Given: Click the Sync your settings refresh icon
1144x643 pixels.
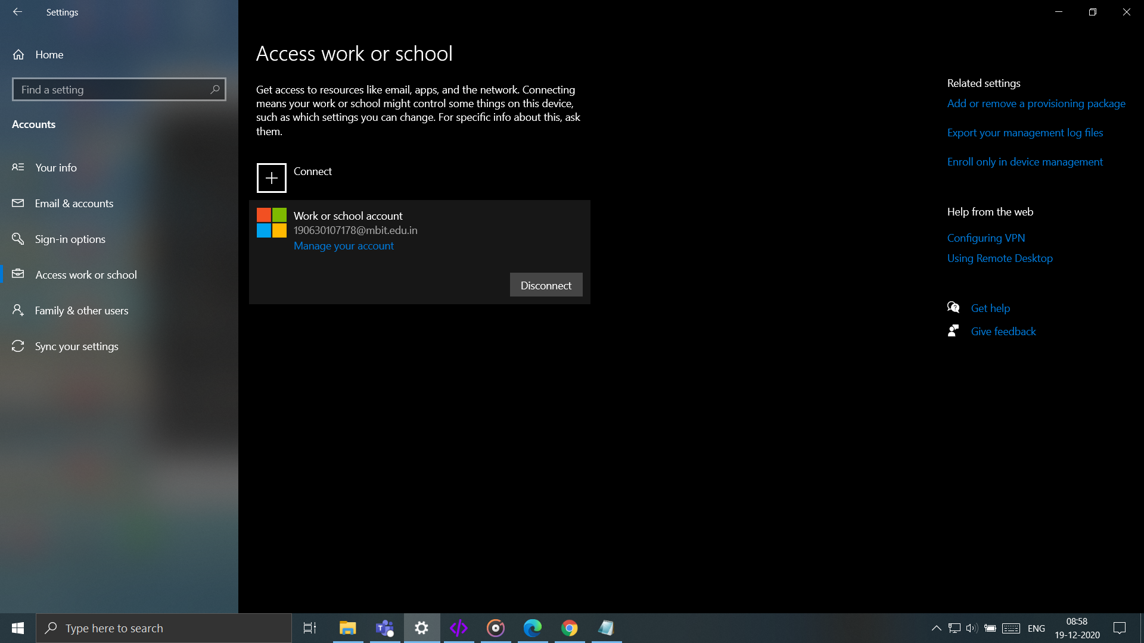Looking at the screenshot, I should pyautogui.click(x=17, y=346).
